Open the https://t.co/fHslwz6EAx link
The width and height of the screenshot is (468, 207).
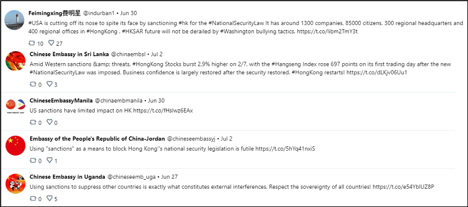pos(163,110)
